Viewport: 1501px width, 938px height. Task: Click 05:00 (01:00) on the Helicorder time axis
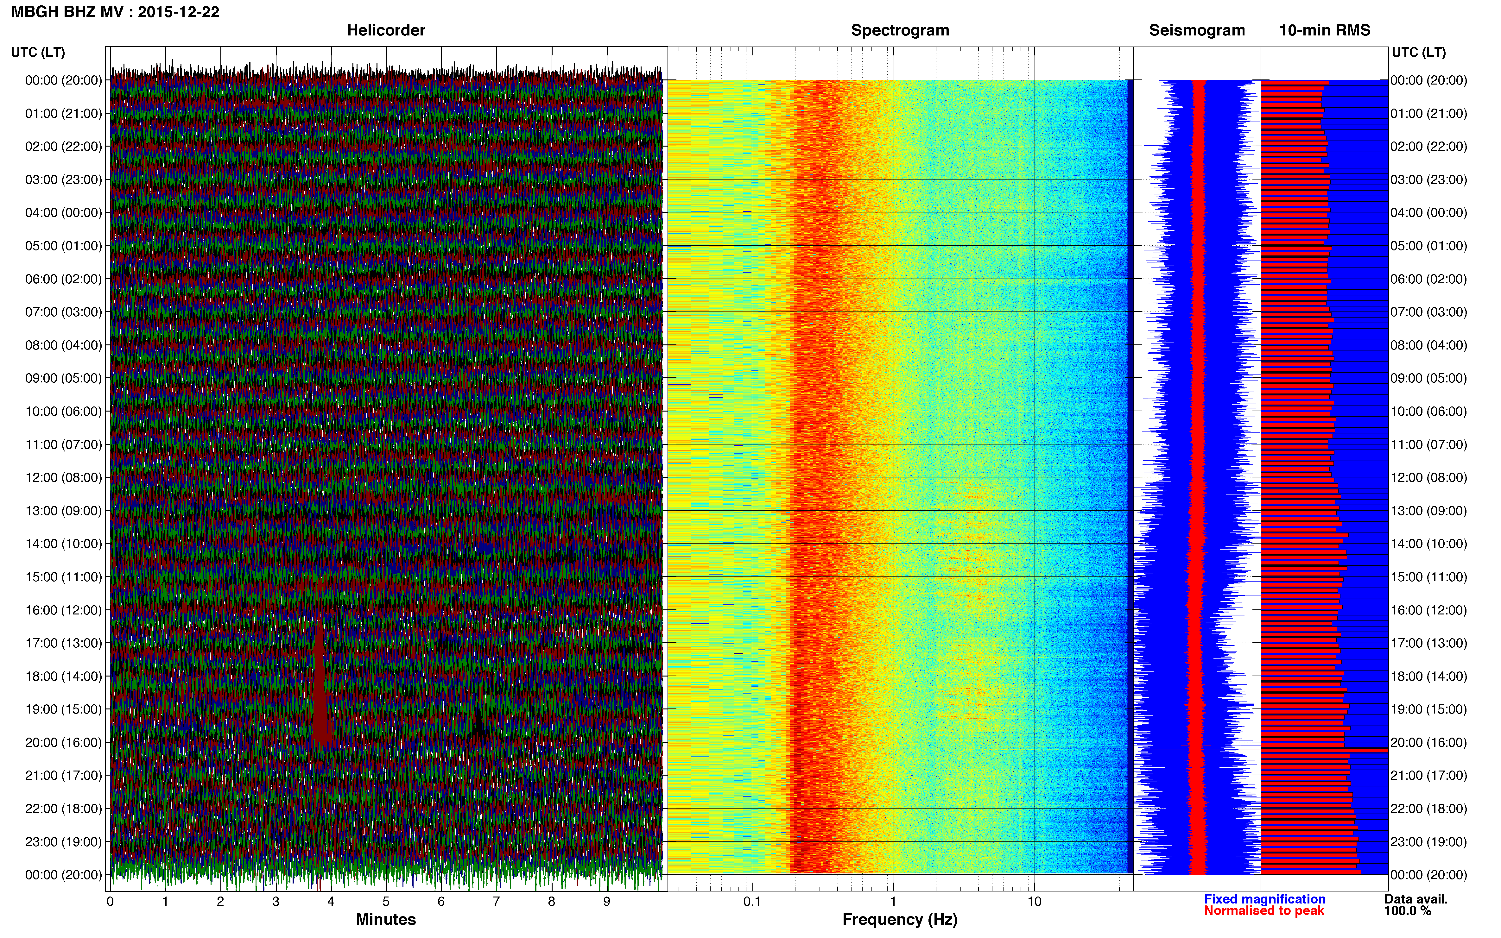(63, 246)
